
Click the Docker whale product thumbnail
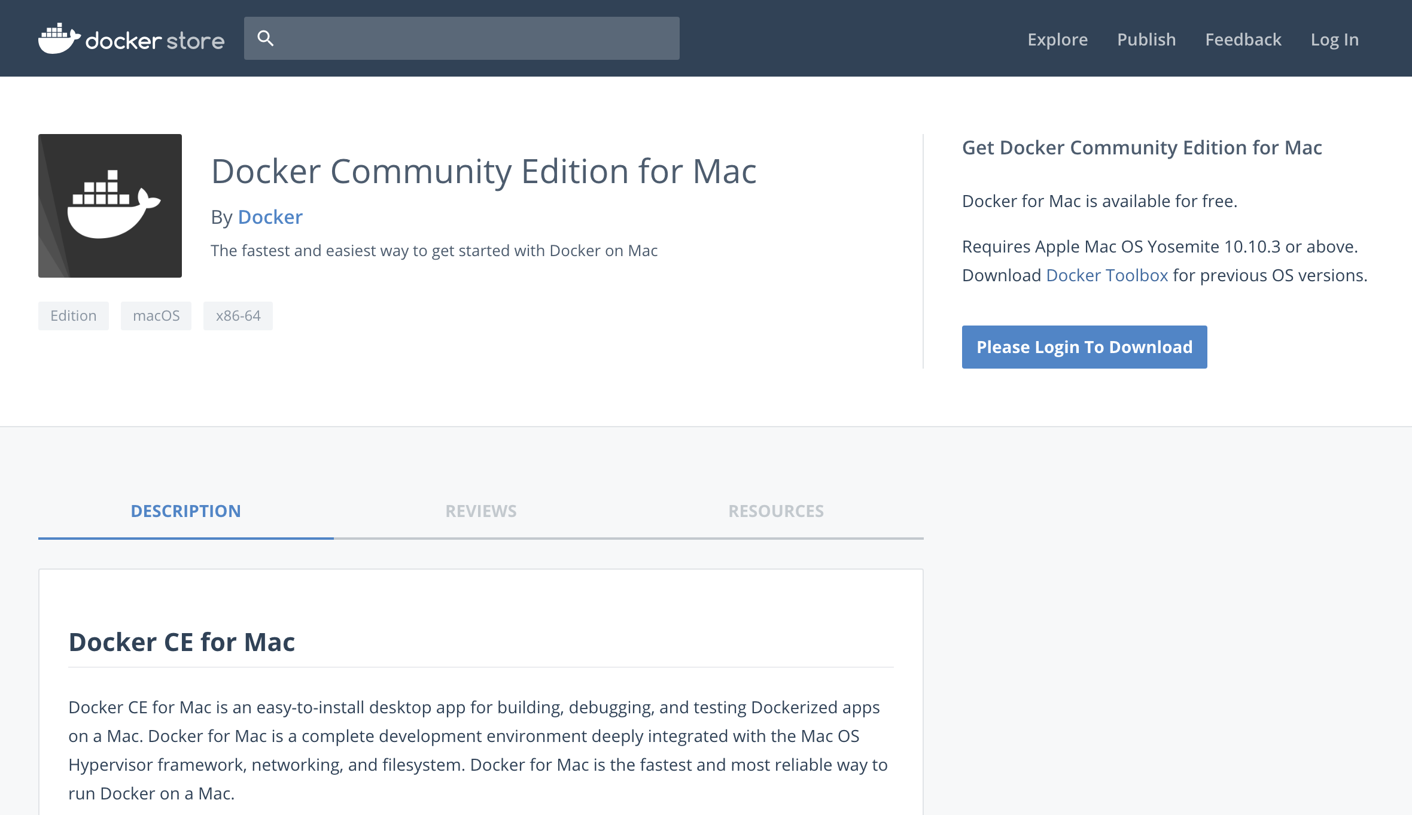(x=110, y=206)
